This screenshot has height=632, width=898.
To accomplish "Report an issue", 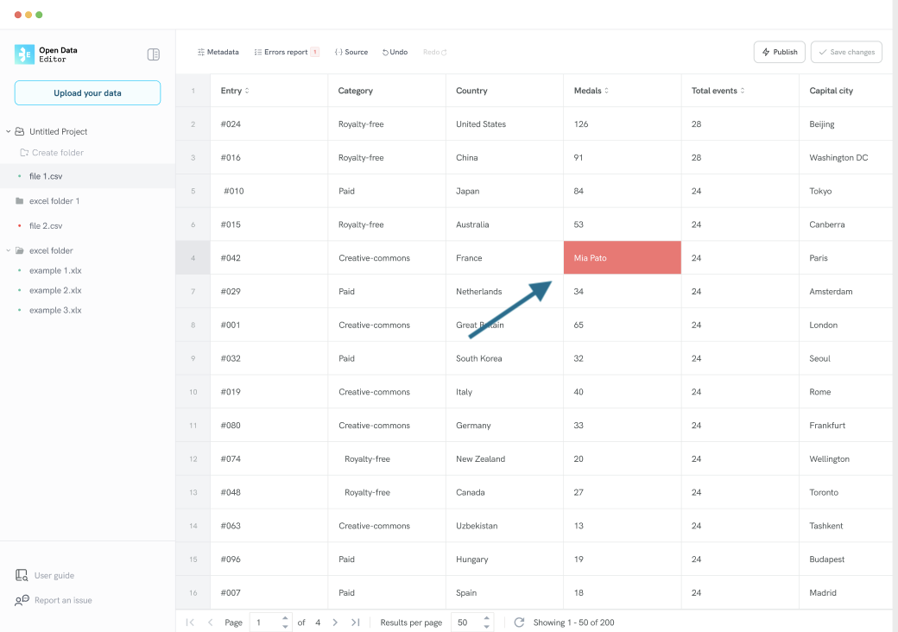I will [x=62, y=600].
